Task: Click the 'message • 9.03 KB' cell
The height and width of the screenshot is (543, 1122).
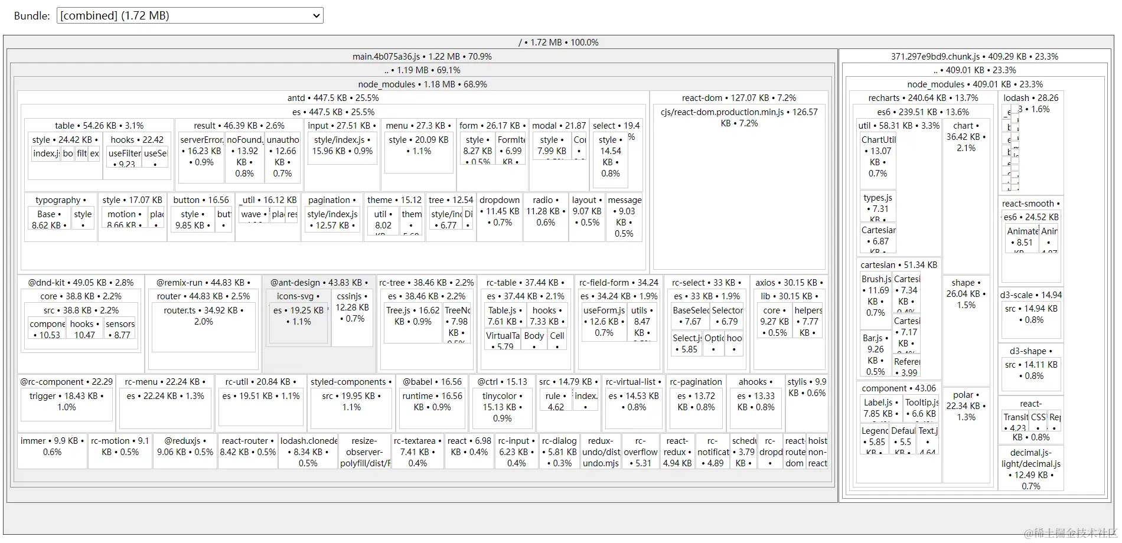Action: coord(624,217)
